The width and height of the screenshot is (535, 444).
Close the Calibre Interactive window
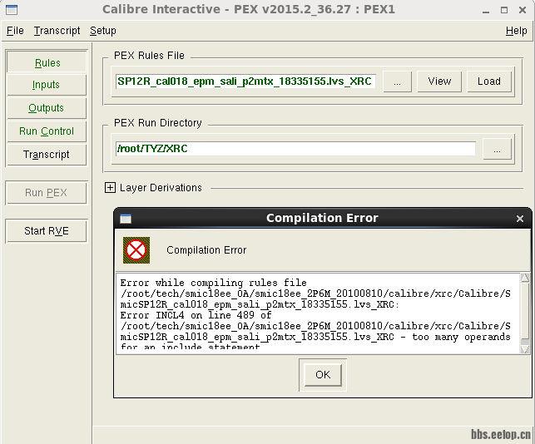pos(522,10)
